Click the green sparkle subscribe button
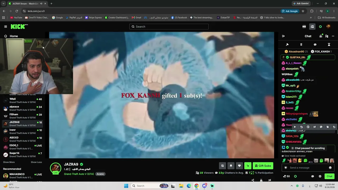 point(248,166)
